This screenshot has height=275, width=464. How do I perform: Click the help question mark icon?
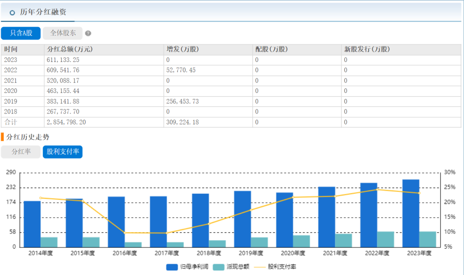click(88, 34)
